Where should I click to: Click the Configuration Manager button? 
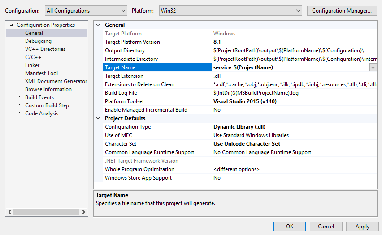342,11
